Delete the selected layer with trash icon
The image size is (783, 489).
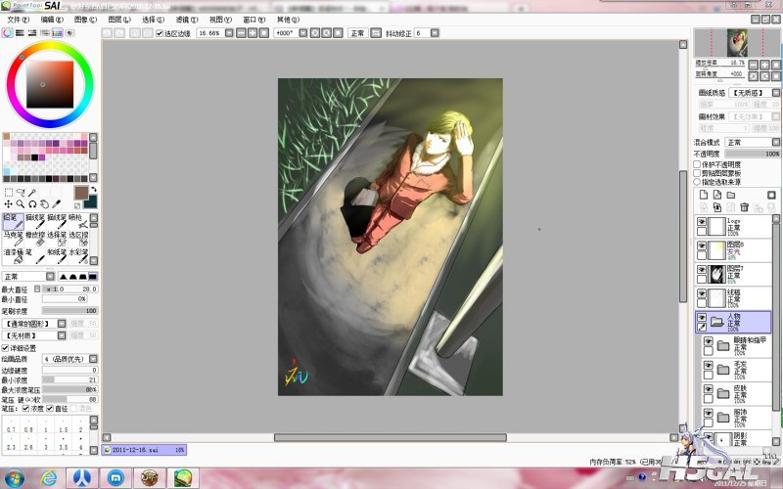744,207
